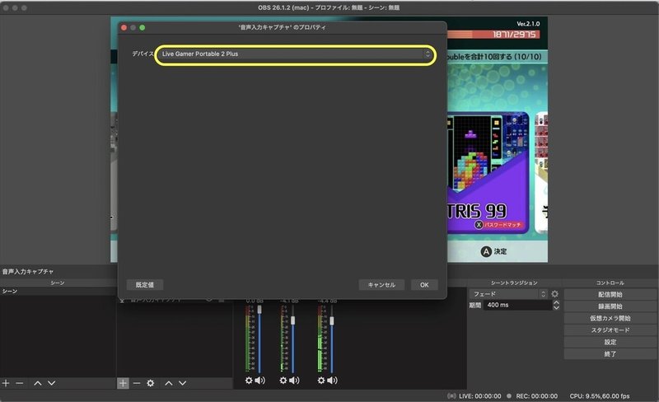Viewport: 659px width, 402px height.
Task: Click the キャンセル button in the properties dialog
Action: (381, 285)
